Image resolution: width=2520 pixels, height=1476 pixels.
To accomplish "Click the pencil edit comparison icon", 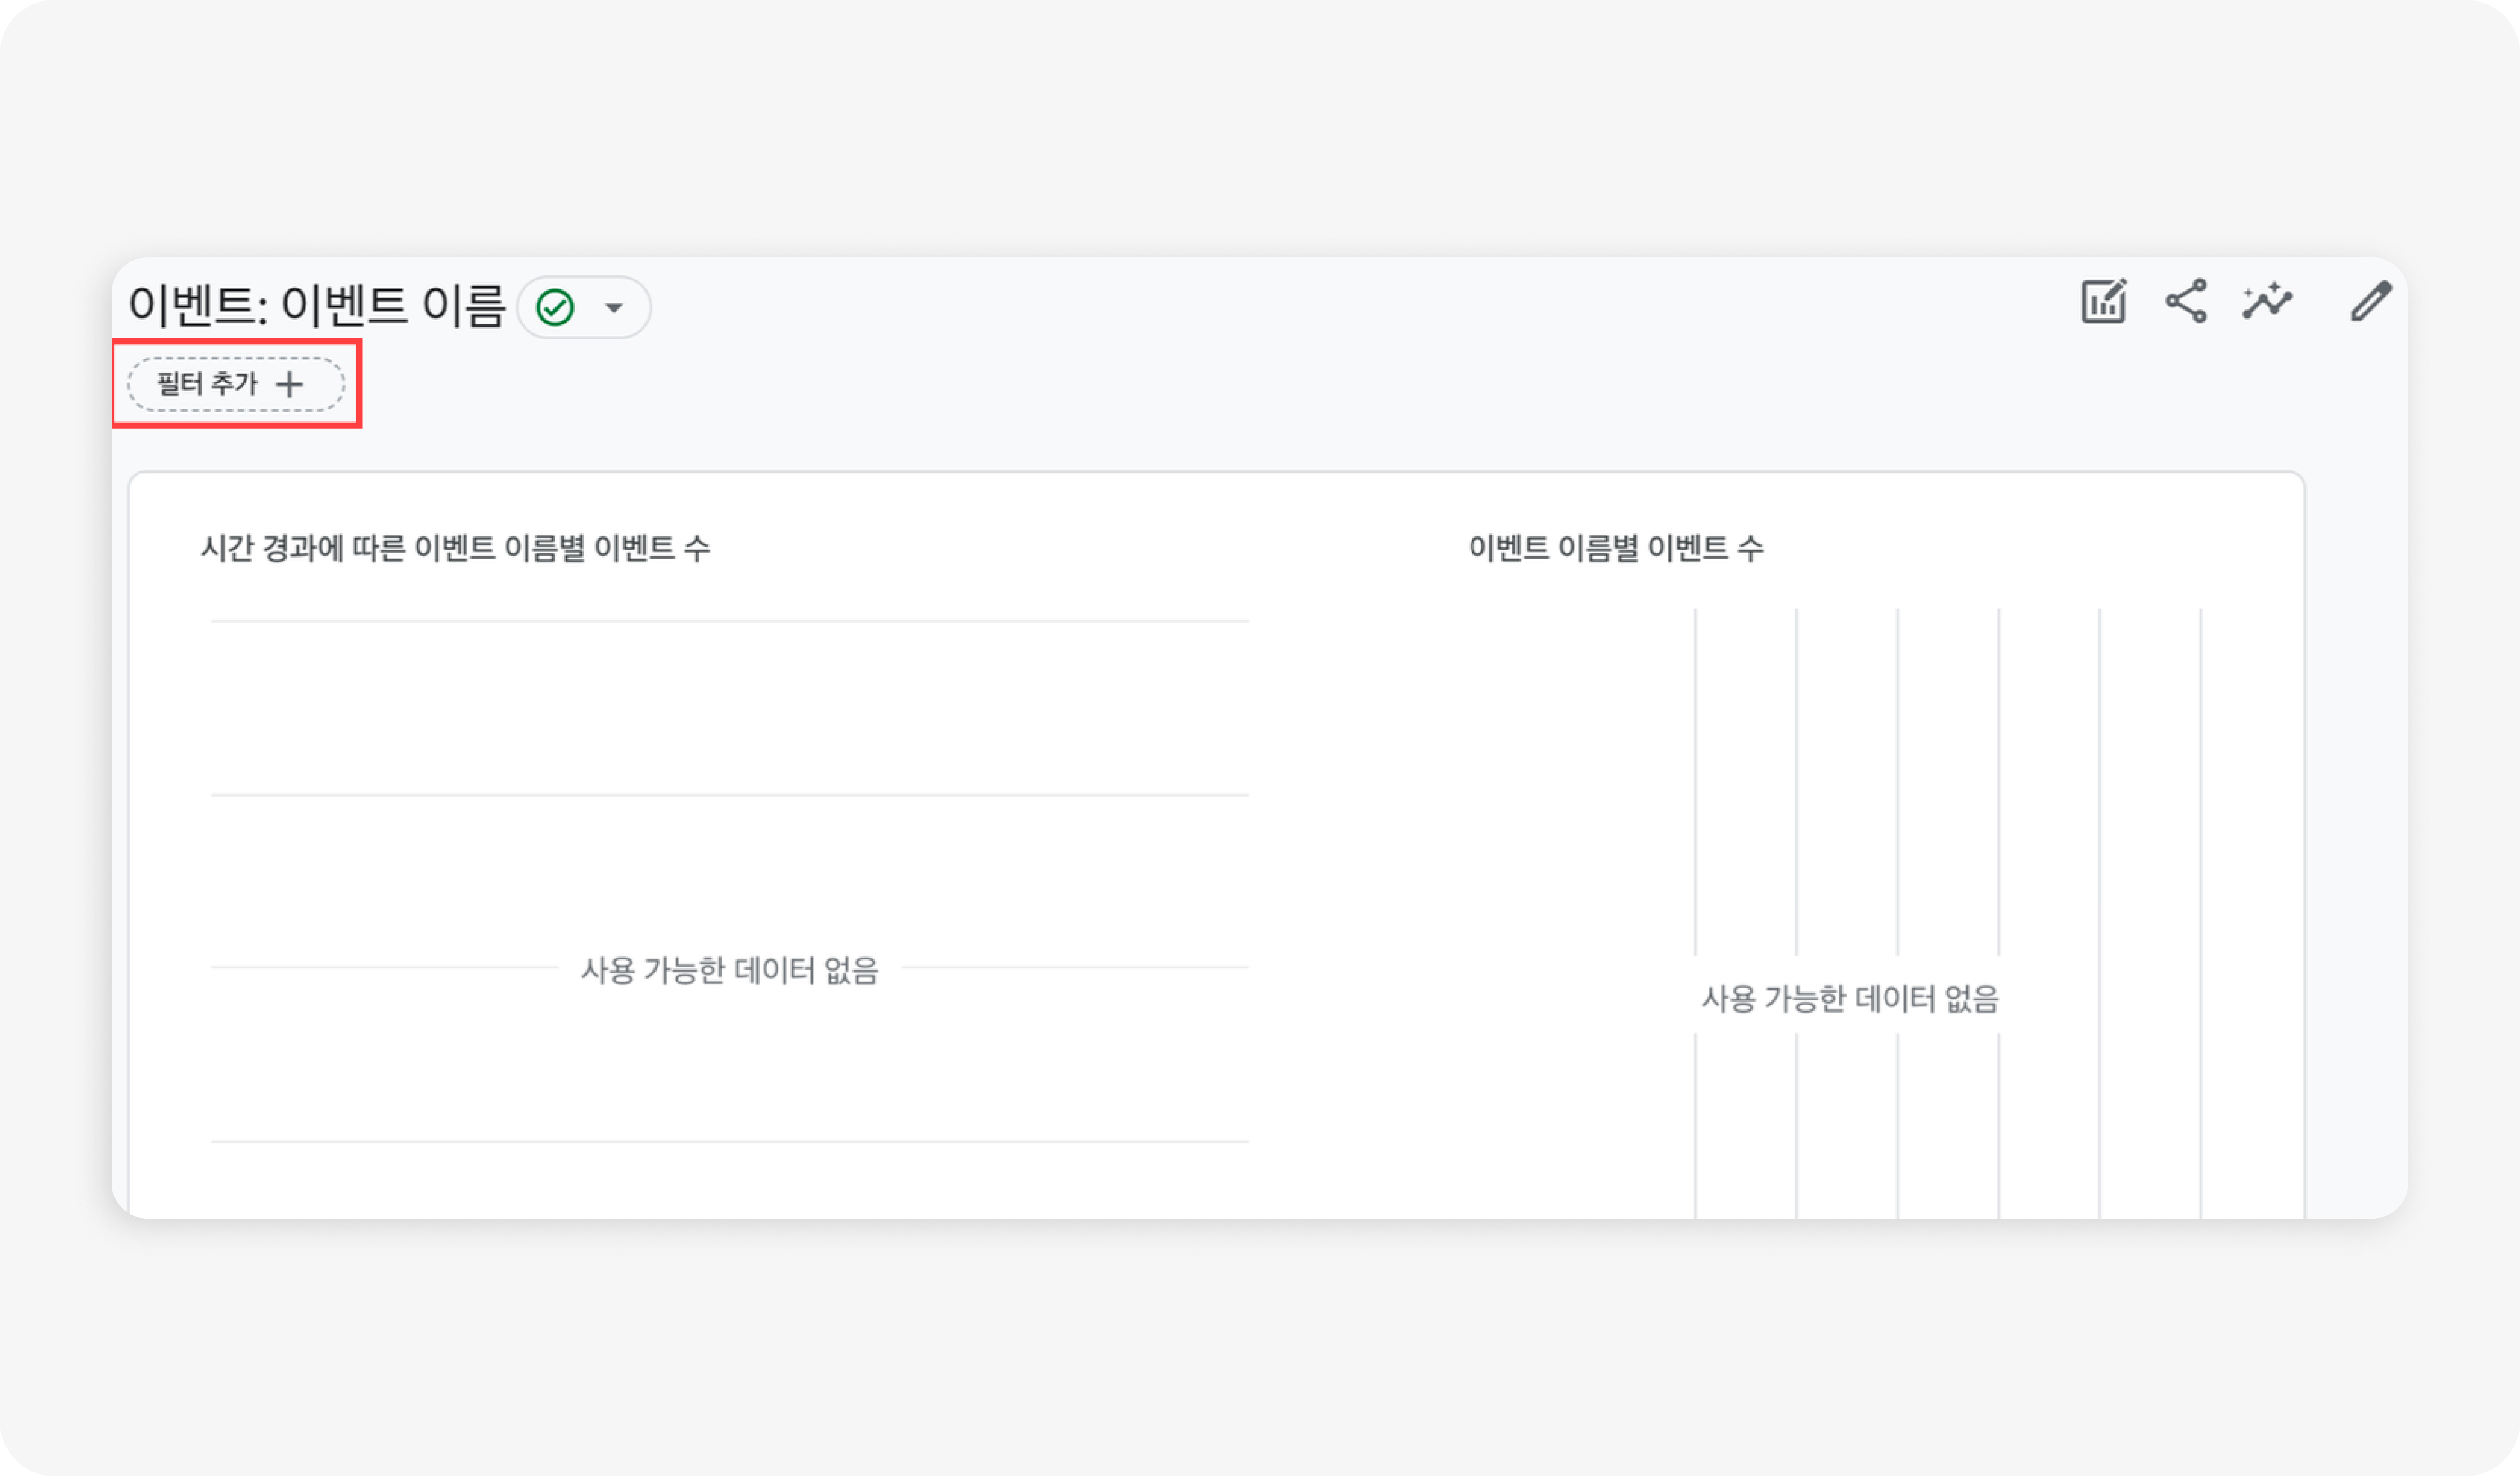I will pyautogui.click(x=2371, y=301).
